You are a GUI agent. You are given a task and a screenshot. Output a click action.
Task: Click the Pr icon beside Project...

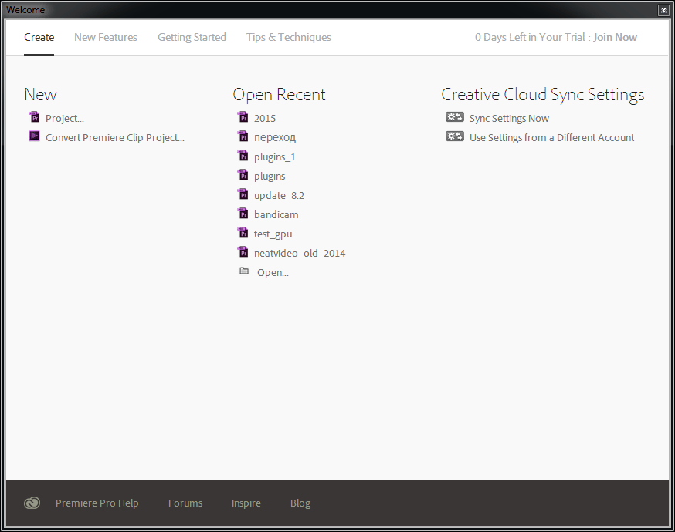coord(35,117)
